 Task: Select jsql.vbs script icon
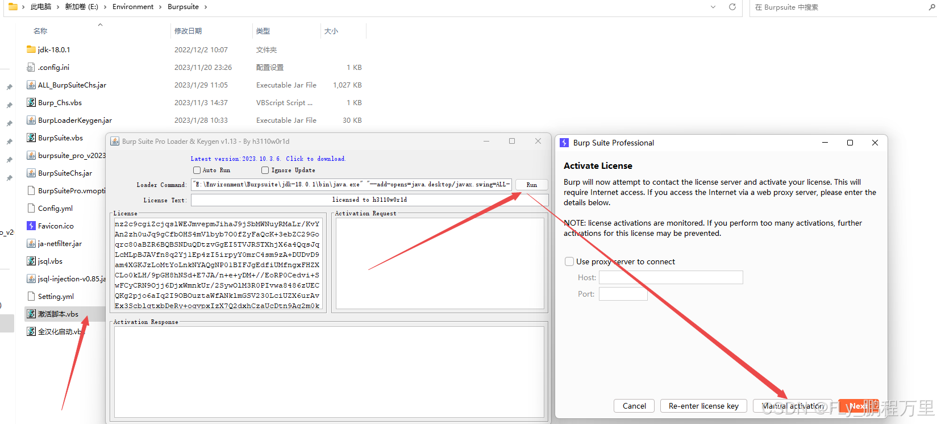(x=31, y=261)
